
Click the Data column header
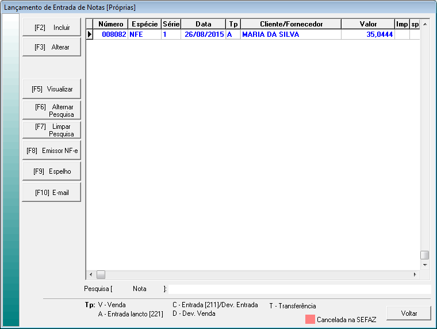point(203,24)
